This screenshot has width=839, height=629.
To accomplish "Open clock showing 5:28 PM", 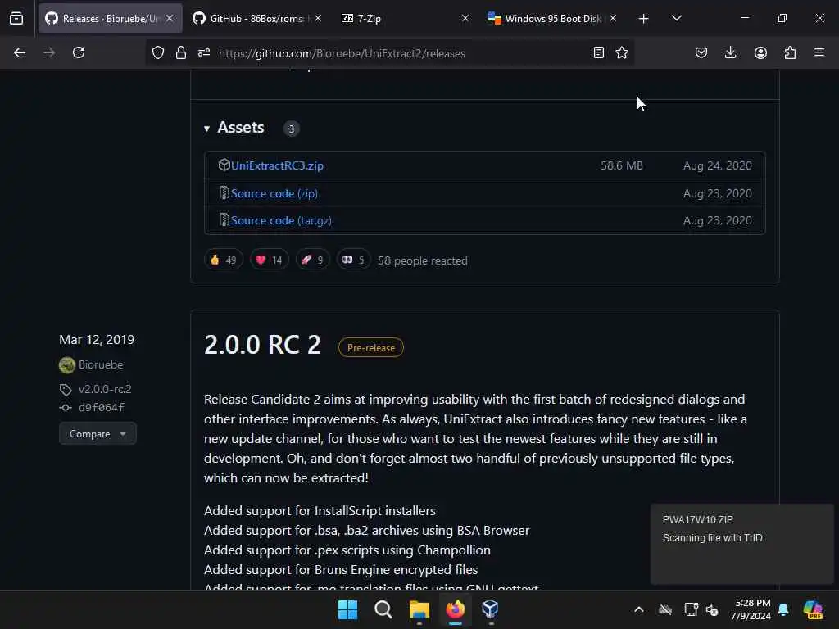I will [x=751, y=609].
